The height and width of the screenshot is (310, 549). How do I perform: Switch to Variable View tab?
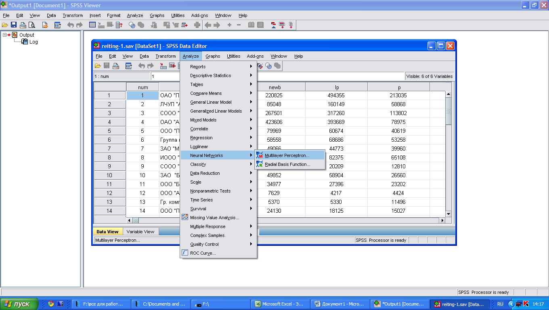140,232
